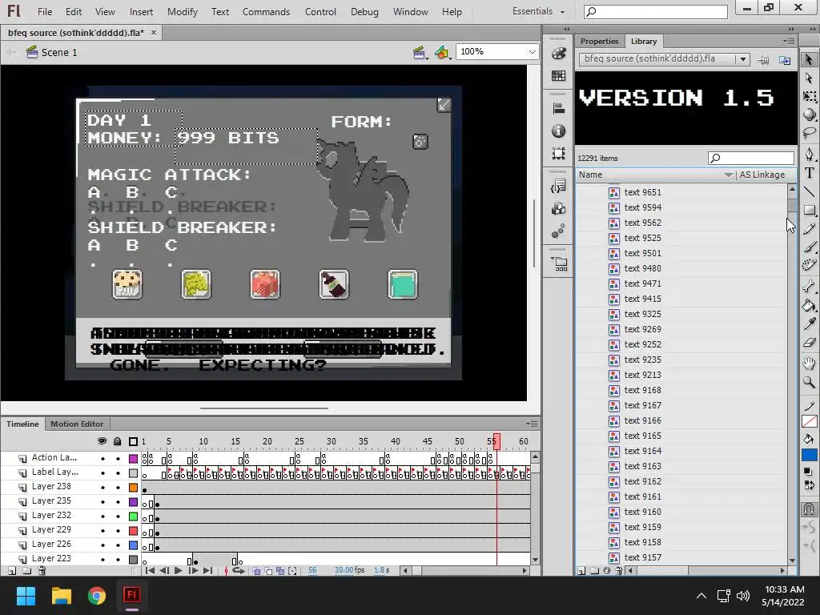Select the Selection arrow tool
Viewport: 820px width, 615px height.
click(x=809, y=59)
